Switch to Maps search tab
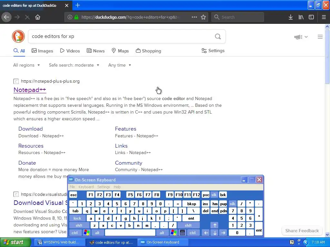This screenshot has width=330, height=247. pyautogui.click(x=120, y=51)
